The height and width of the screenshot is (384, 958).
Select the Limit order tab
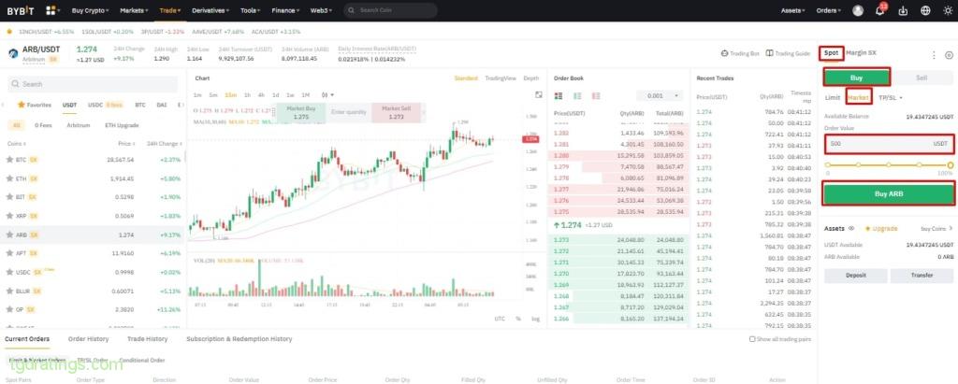[x=832, y=97]
